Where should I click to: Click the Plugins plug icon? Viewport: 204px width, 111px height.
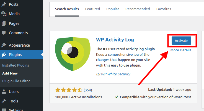pyautogui.click(x=4, y=55)
